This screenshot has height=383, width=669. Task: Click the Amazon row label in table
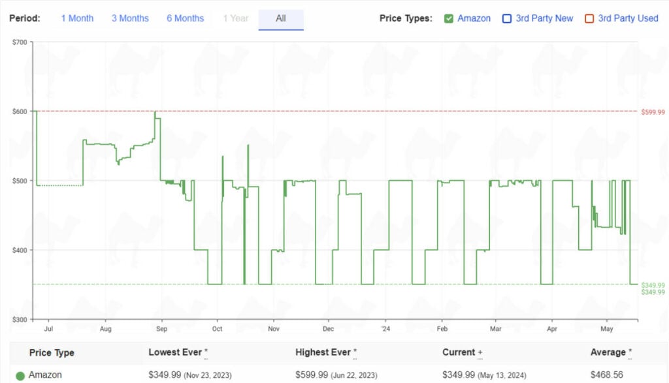pyautogui.click(x=45, y=375)
